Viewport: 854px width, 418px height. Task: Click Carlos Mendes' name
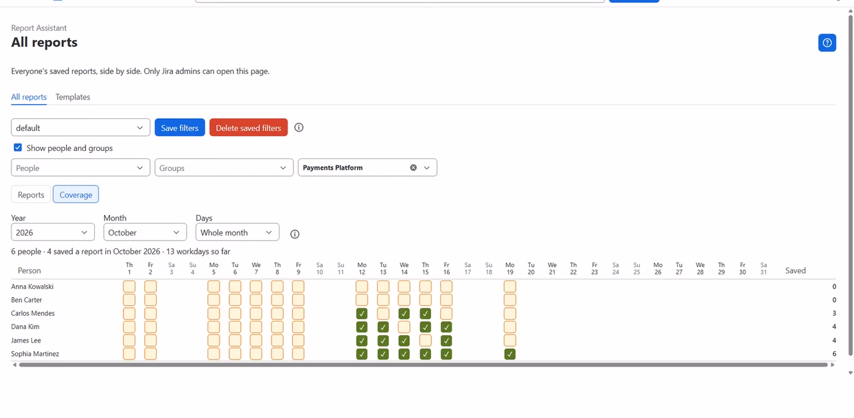click(x=33, y=313)
